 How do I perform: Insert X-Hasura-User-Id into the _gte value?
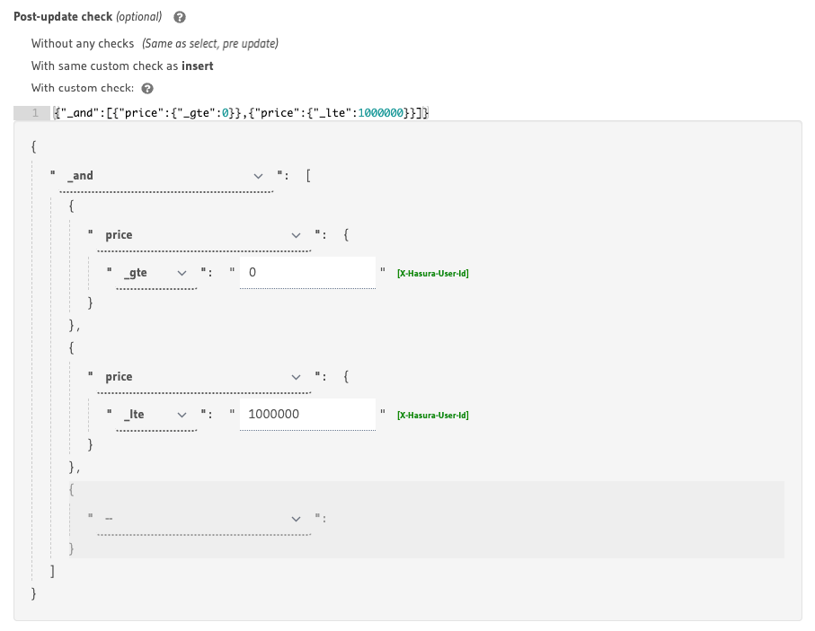(x=431, y=272)
